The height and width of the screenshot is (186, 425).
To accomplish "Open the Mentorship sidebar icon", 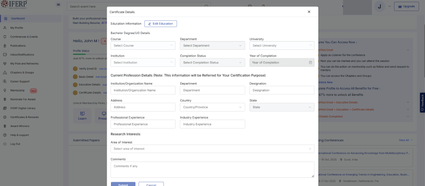I will 5,90.
